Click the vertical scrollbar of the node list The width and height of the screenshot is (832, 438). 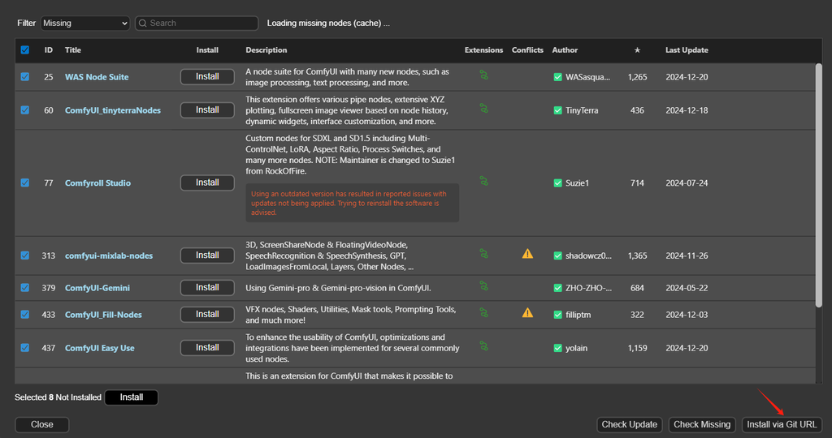click(x=818, y=187)
